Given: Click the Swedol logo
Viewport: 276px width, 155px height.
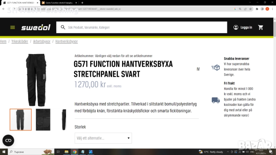Looking at the screenshot, I should [35, 28].
